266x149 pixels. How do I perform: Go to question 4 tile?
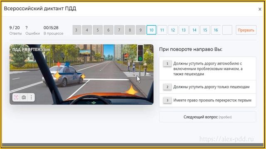point(87,30)
